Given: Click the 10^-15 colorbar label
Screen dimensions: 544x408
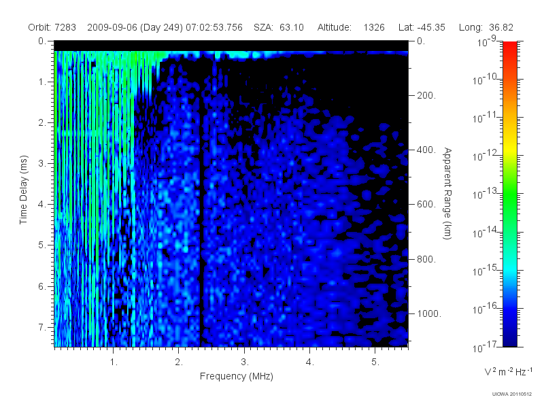Looking at the screenshot, I should pos(486,271).
